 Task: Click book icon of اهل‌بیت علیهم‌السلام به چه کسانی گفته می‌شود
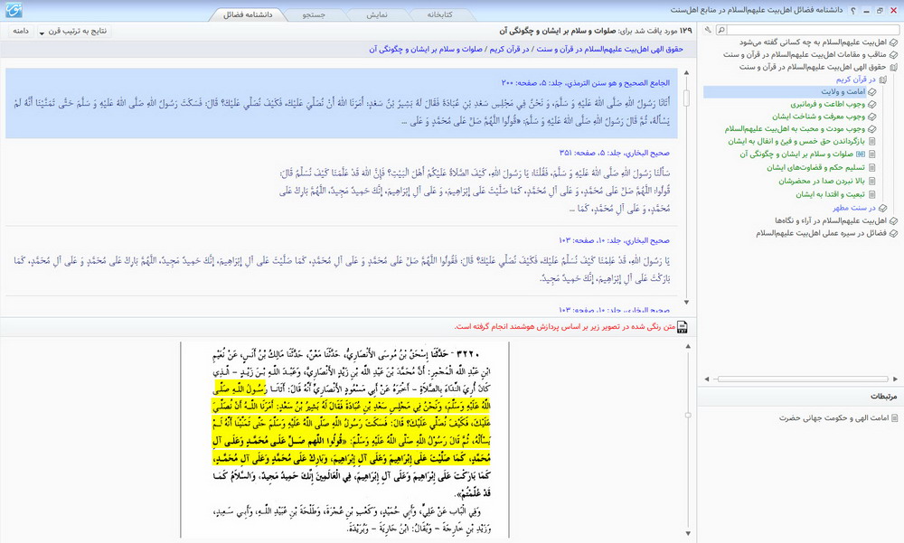[x=894, y=42]
